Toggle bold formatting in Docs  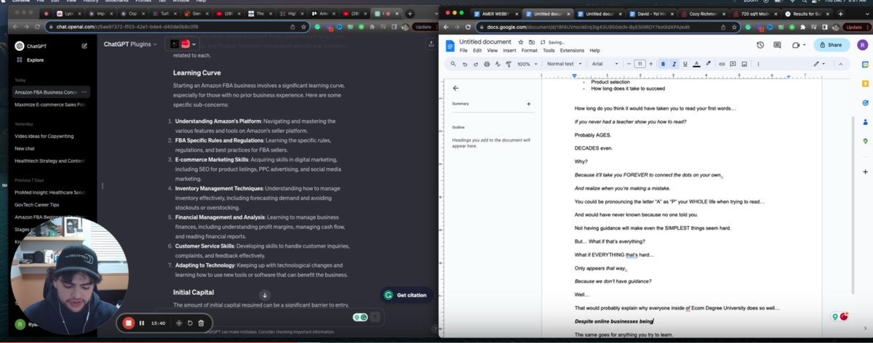pos(663,64)
